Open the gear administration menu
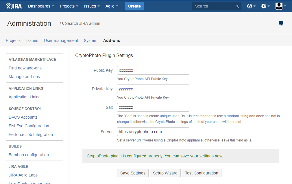Viewport: 292px width, 184px height. pyautogui.click(x=265, y=6)
